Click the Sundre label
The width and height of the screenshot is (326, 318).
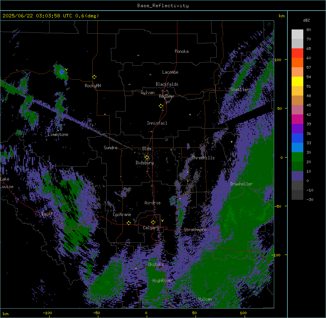tap(110, 148)
